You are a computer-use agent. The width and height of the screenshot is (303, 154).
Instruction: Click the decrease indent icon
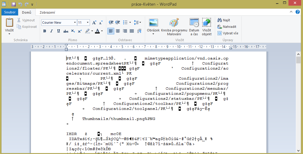pyautogui.click(x=111, y=23)
